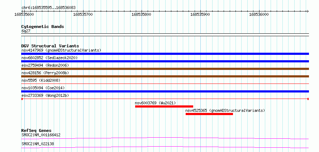The image size is (319, 152).
Task: Select the brown bar under nsv428156
Action: point(165,76)
